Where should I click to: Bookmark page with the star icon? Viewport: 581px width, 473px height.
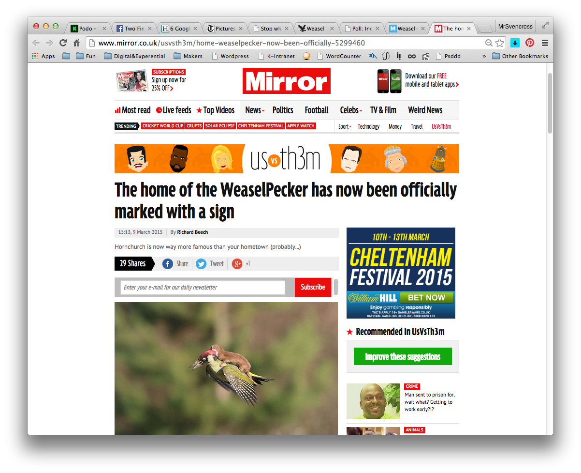pyautogui.click(x=500, y=43)
